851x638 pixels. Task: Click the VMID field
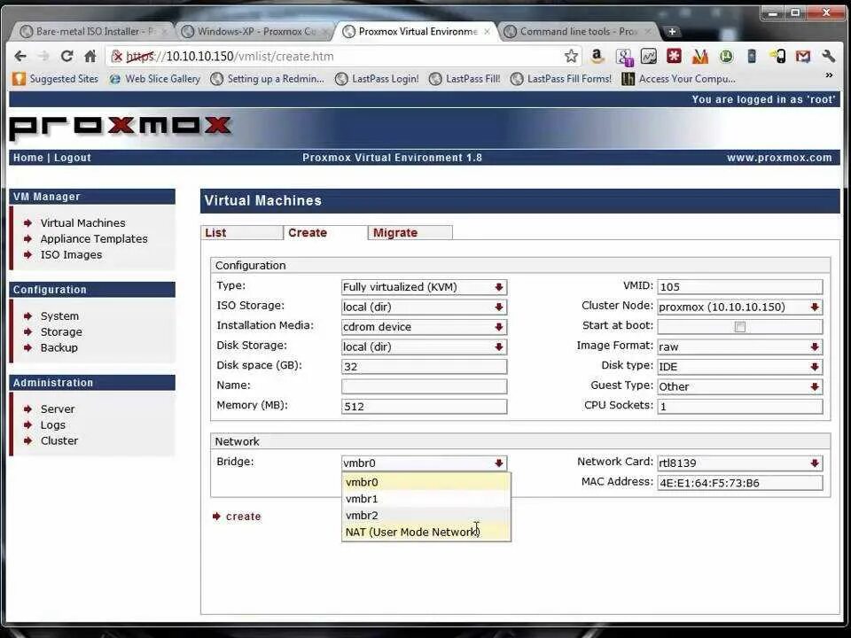[739, 287]
